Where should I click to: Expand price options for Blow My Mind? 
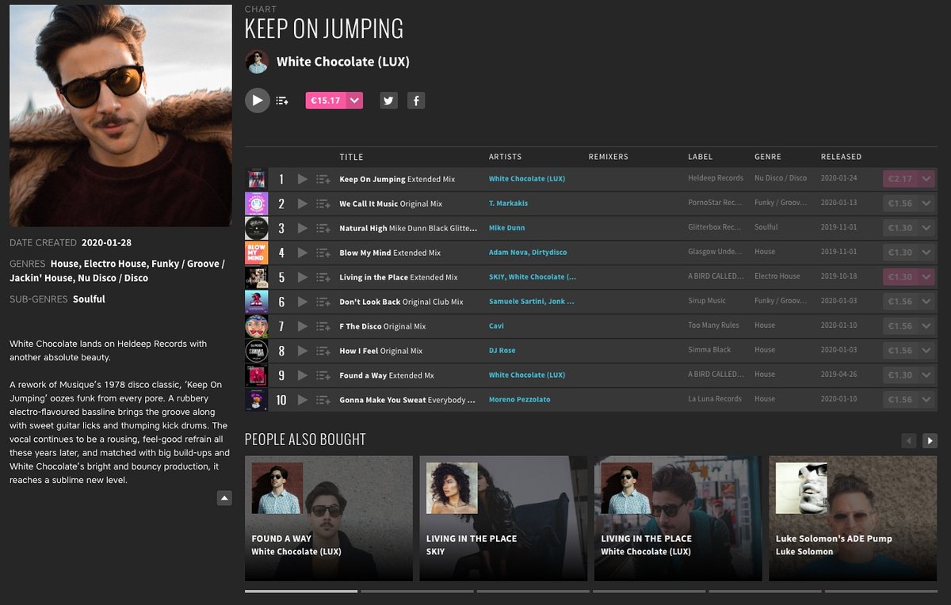[926, 253]
